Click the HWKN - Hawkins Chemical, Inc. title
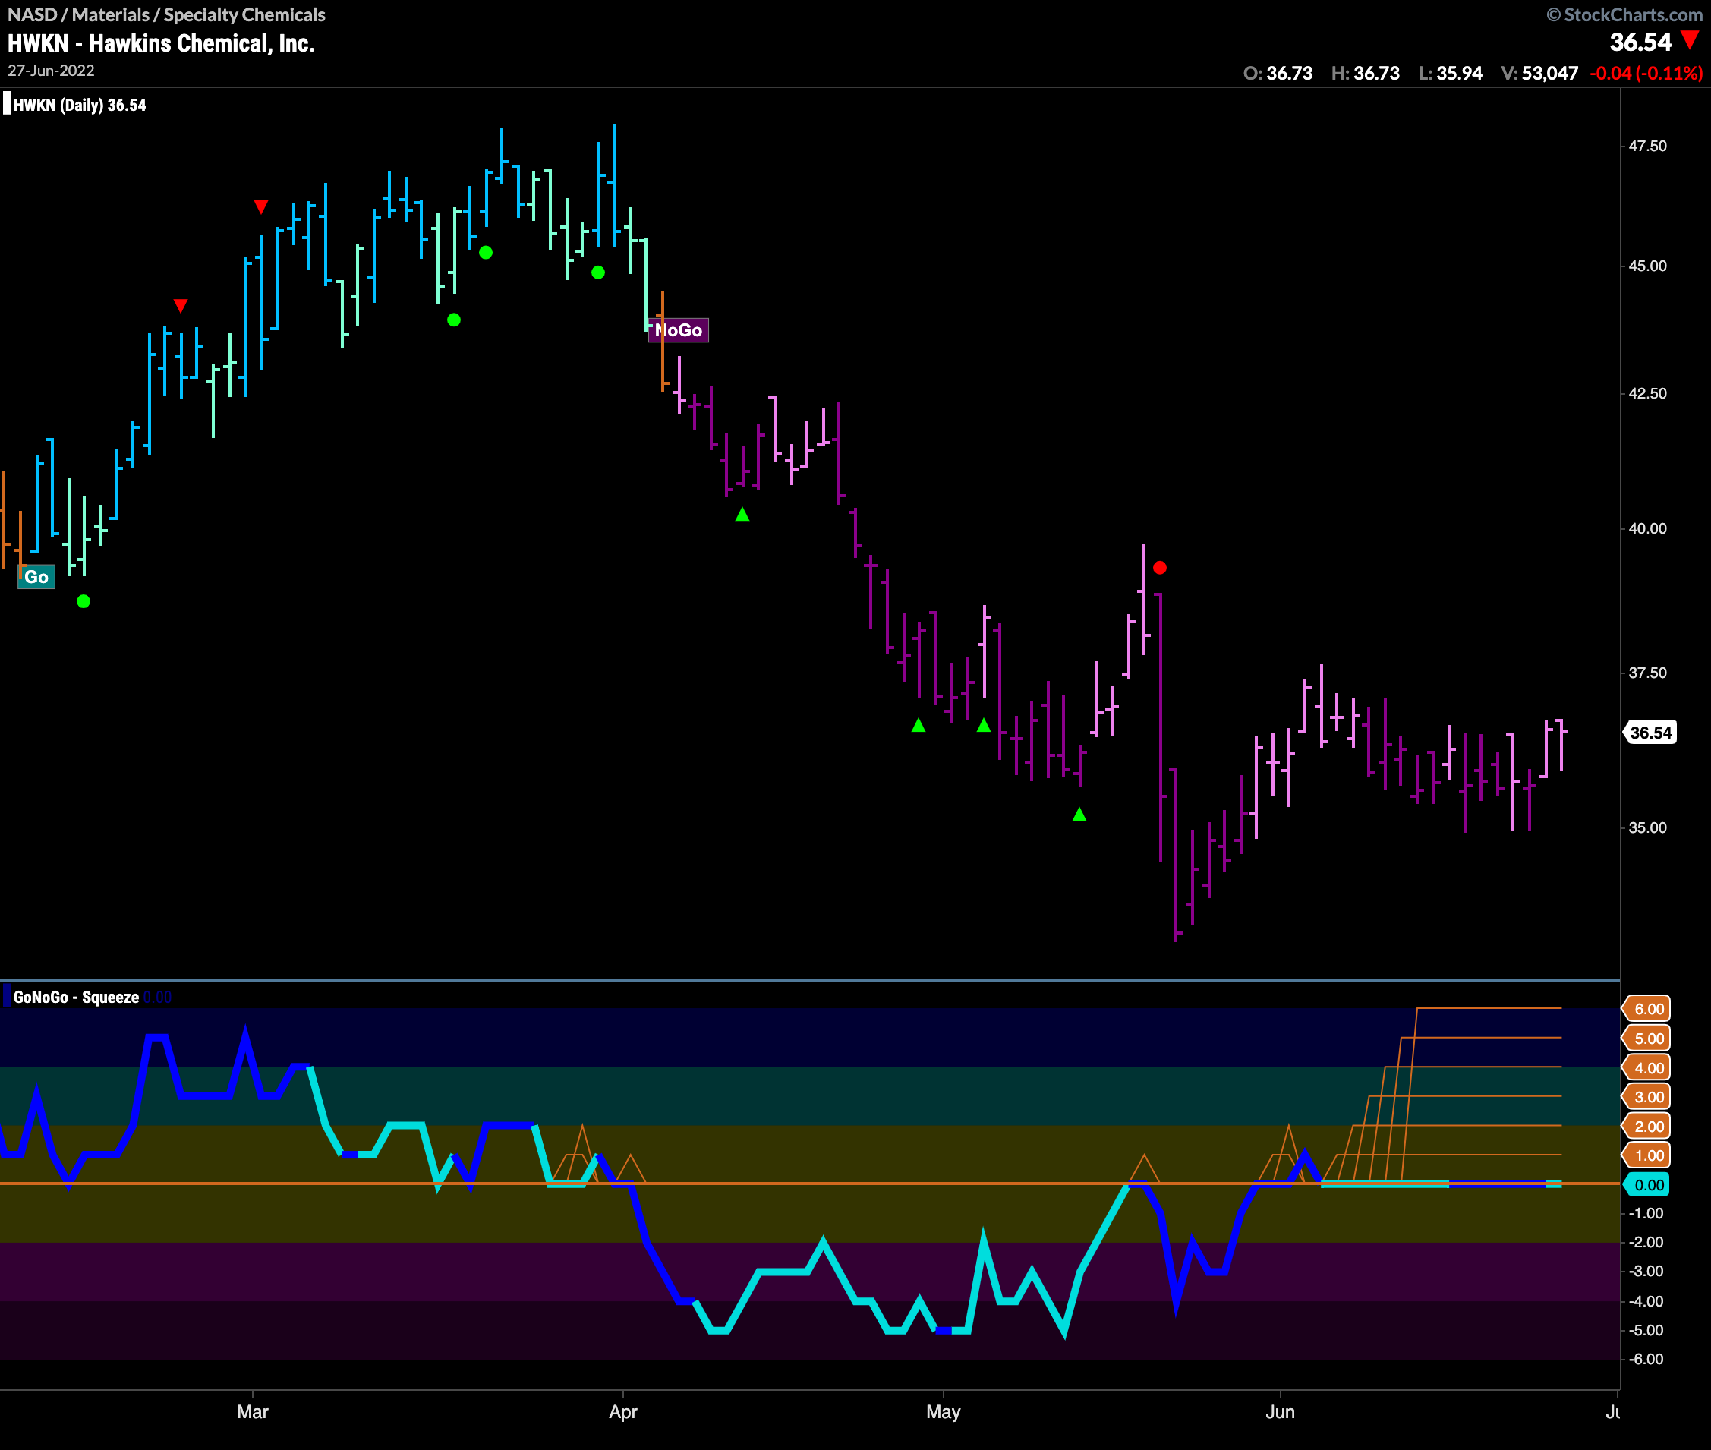The width and height of the screenshot is (1711, 1450). (x=161, y=43)
